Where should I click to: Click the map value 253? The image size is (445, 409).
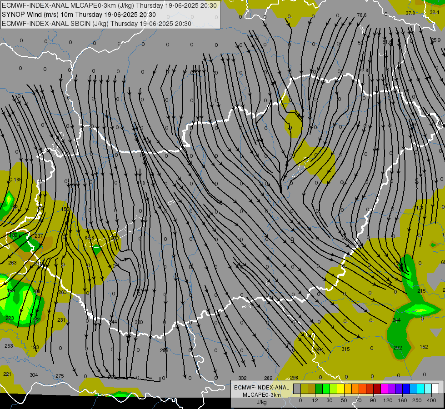[x=9, y=346]
